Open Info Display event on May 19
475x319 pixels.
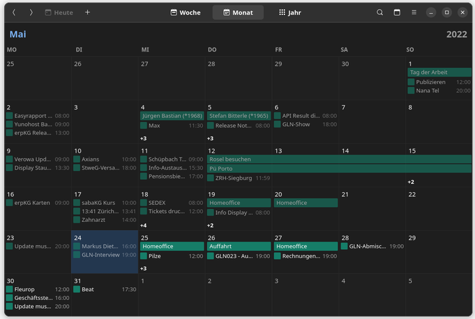[239, 212]
